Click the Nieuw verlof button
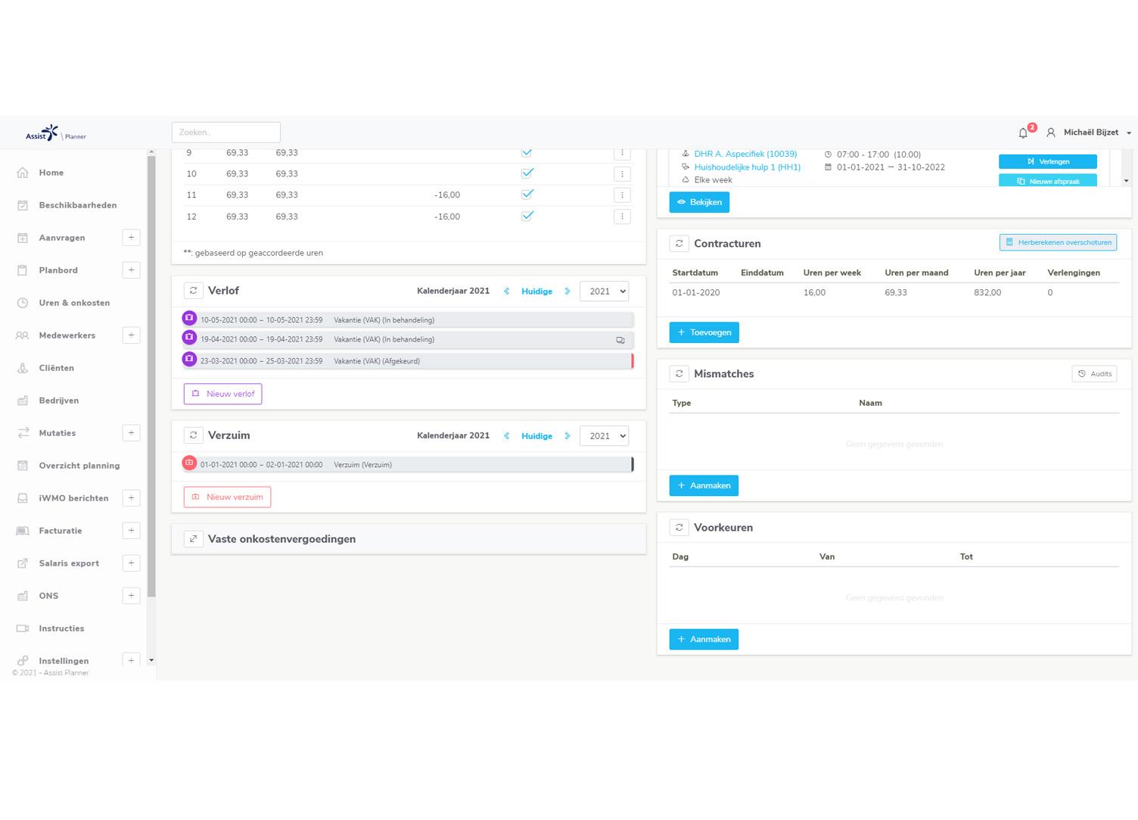This screenshot has height=820, width=1138. point(222,394)
